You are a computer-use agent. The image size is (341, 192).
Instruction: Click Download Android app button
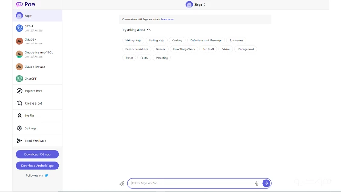coord(38,166)
